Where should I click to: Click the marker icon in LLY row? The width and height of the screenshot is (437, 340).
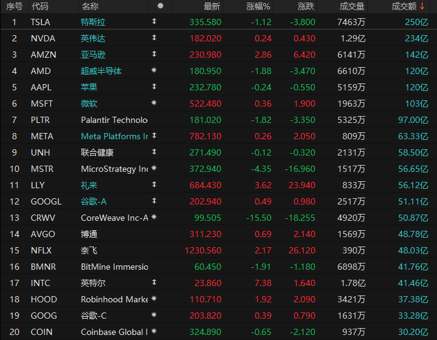(x=154, y=184)
